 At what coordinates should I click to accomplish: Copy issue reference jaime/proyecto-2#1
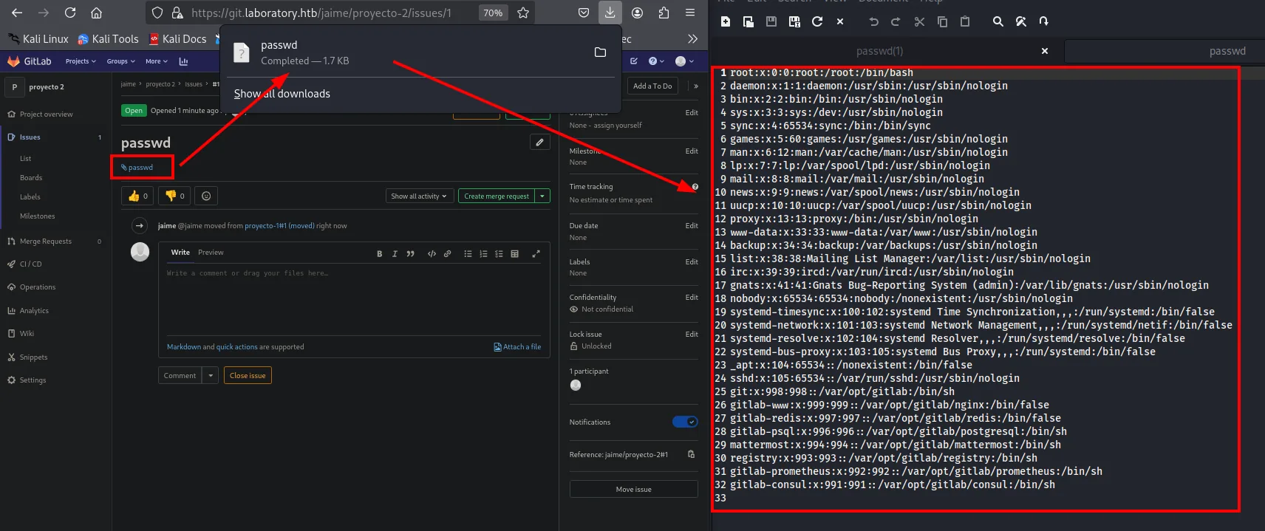(x=691, y=454)
